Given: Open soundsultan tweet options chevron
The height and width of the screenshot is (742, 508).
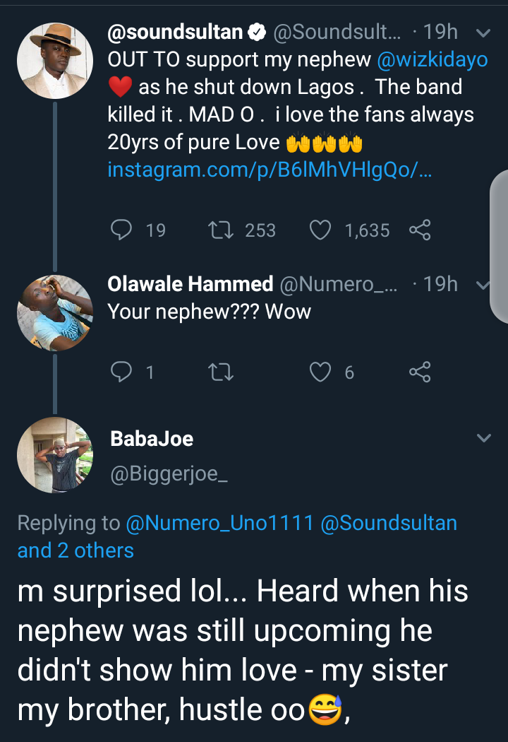Looking at the screenshot, I should [483, 33].
